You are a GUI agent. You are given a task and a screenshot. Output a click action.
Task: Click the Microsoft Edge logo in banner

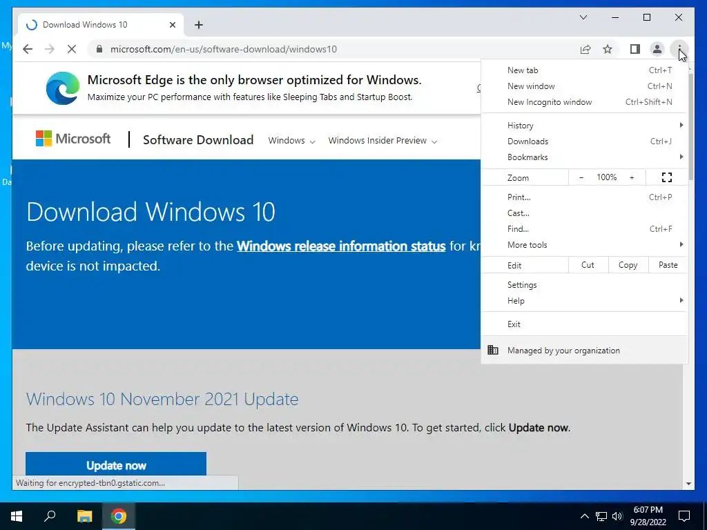tap(63, 88)
